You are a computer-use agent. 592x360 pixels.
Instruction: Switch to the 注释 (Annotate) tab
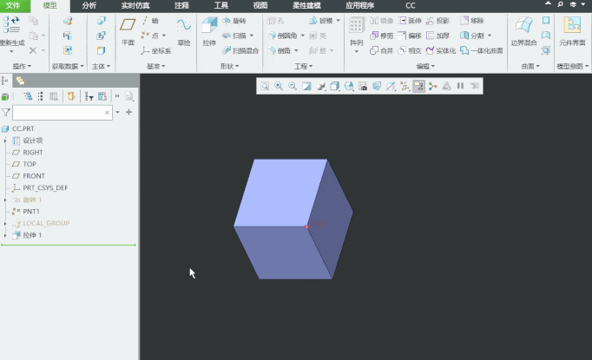[181, 6]
